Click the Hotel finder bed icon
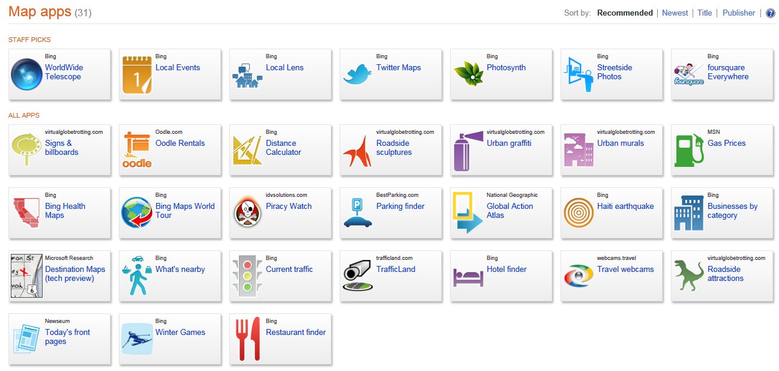Screen dimensions: 779x371 468,276
